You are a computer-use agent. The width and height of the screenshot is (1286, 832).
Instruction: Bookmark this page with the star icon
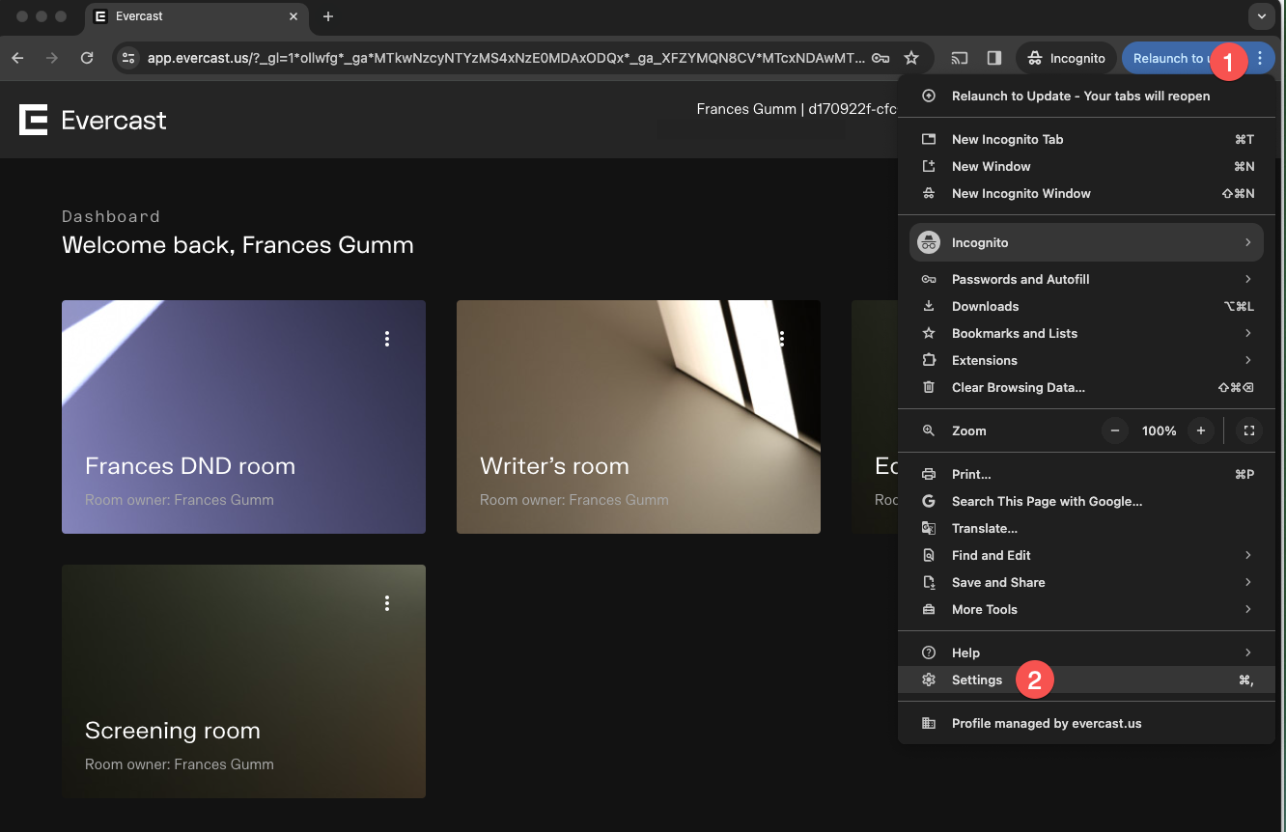(911, 58)
